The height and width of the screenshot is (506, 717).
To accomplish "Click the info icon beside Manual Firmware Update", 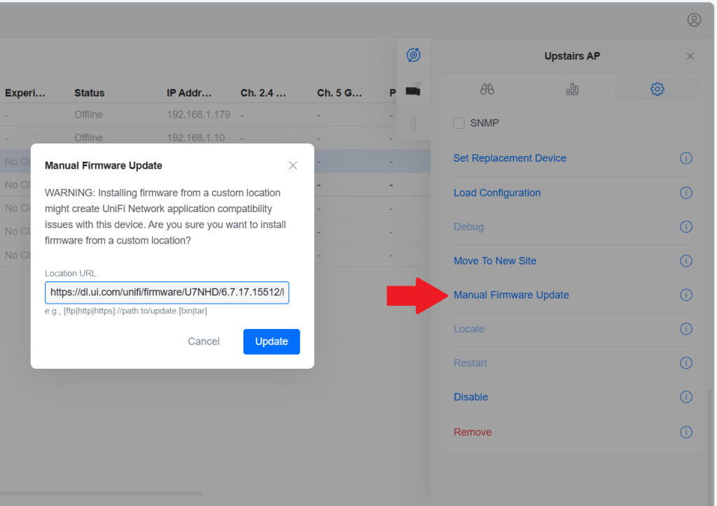I will point(686,295).
